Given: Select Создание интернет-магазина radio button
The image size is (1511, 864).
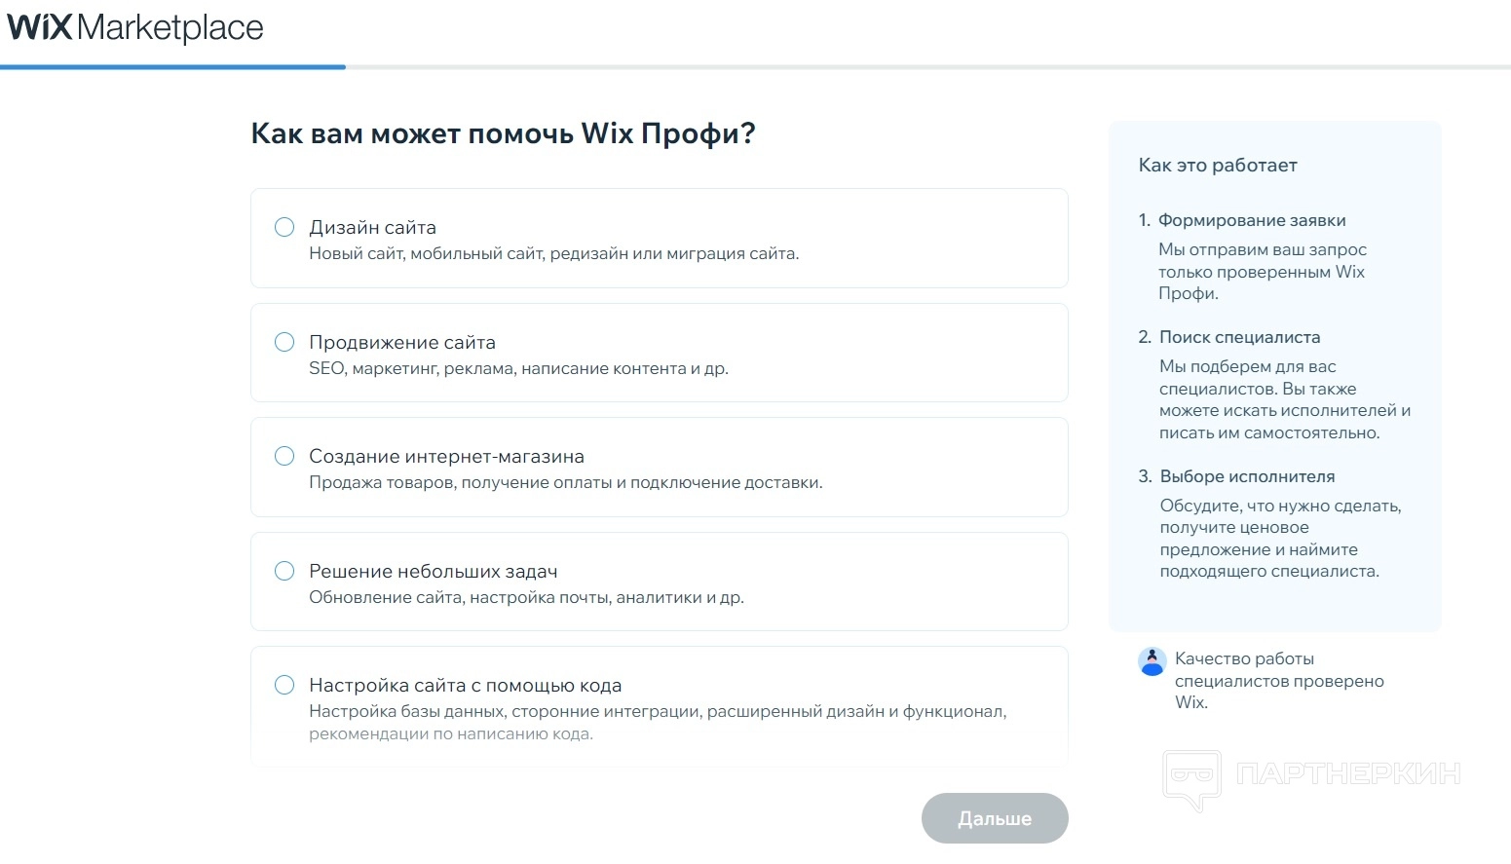Looking at the screenshot, I should (x=284, y=456).
